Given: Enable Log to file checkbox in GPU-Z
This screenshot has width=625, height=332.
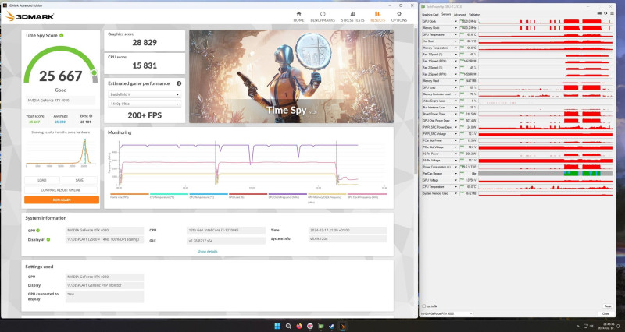Looking at the screenshot, I should (423, 306).
